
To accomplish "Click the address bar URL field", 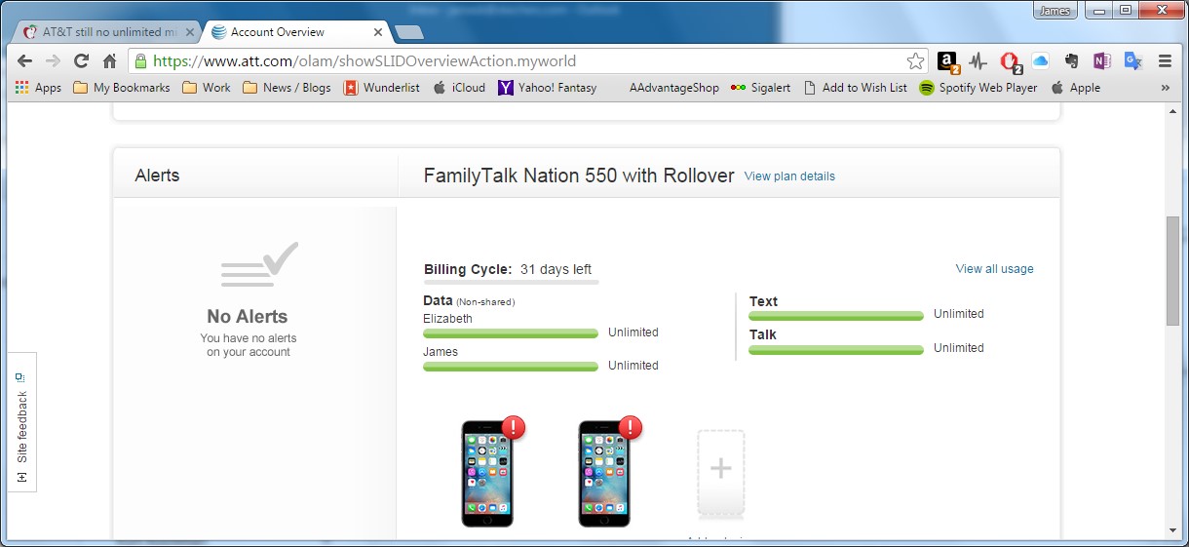I will point(529,60).
